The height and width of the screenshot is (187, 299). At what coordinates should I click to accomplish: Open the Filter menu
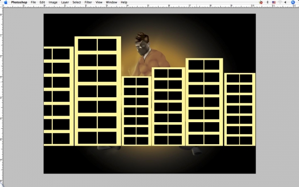(x=88, y=2)
